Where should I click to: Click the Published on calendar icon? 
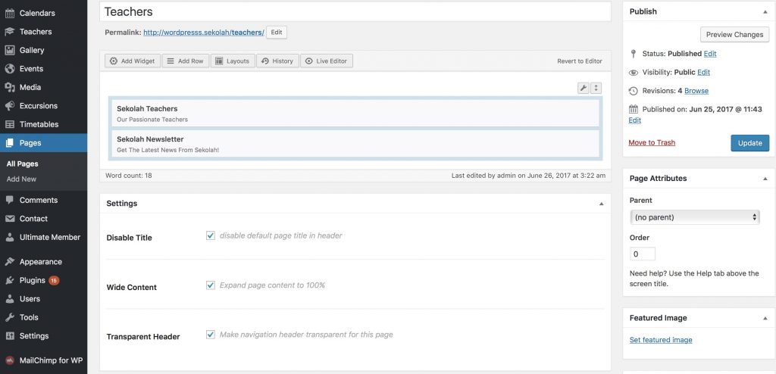(x=634, y=109)
